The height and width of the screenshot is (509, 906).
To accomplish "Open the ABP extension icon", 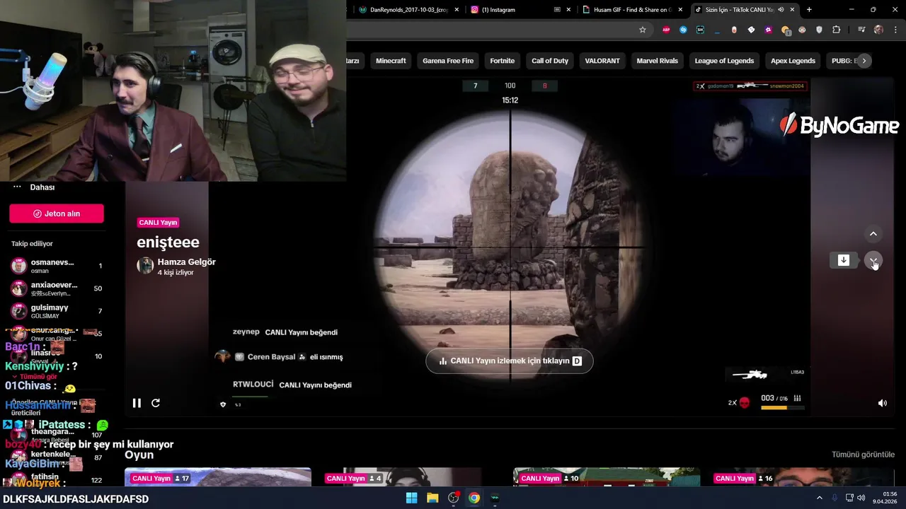I will coord(666,30).
